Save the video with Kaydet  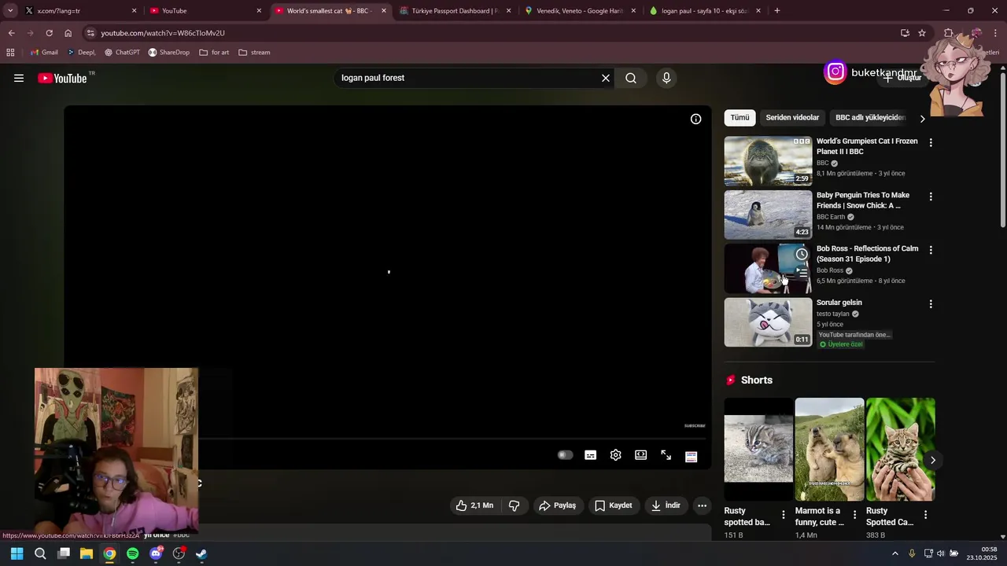pos(613,505)
